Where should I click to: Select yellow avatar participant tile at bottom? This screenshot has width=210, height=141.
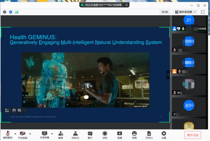(189, 124)
